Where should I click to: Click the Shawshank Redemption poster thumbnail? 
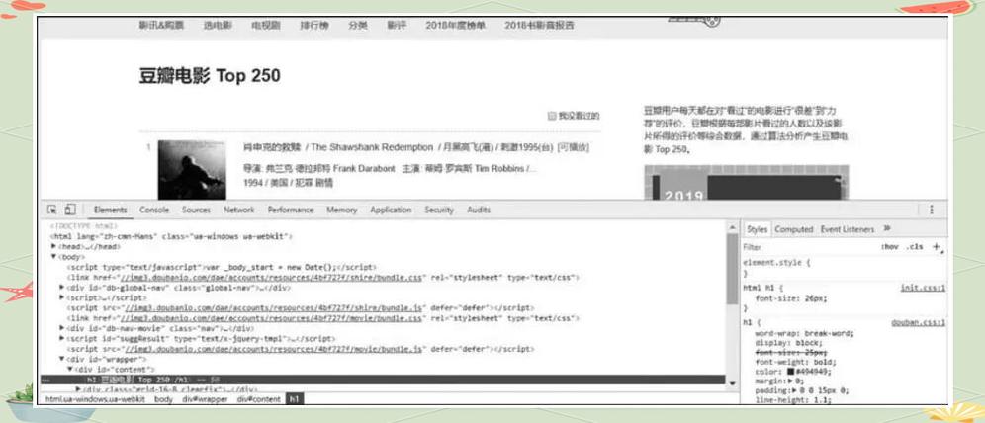[192, 170]
